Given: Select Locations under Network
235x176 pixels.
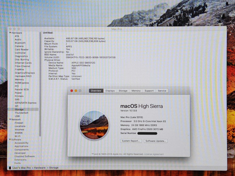Looking at the screenshot, I should [20, 126].
